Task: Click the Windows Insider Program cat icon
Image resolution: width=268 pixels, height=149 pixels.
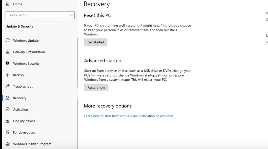Action: (x=8, y=144)
